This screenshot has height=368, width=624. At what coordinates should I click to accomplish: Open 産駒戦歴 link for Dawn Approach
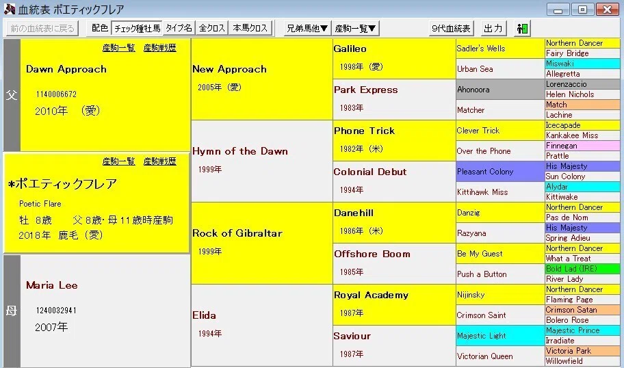(x=159, y=48)
